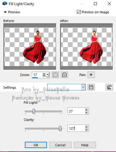Decrease zoom value with down arrow
The width and height of the screenshot is (116, 152).
44,76
